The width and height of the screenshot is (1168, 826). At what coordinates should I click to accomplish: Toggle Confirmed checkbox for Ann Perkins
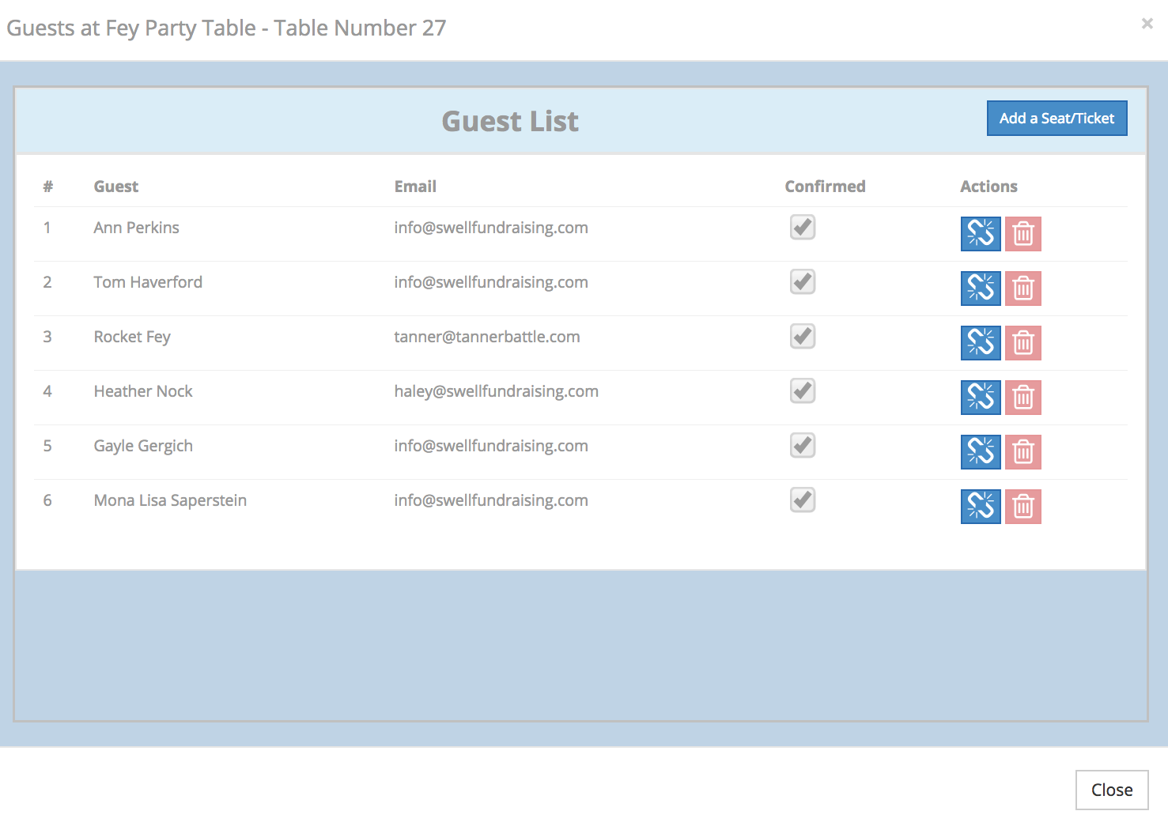coord(802,228)
